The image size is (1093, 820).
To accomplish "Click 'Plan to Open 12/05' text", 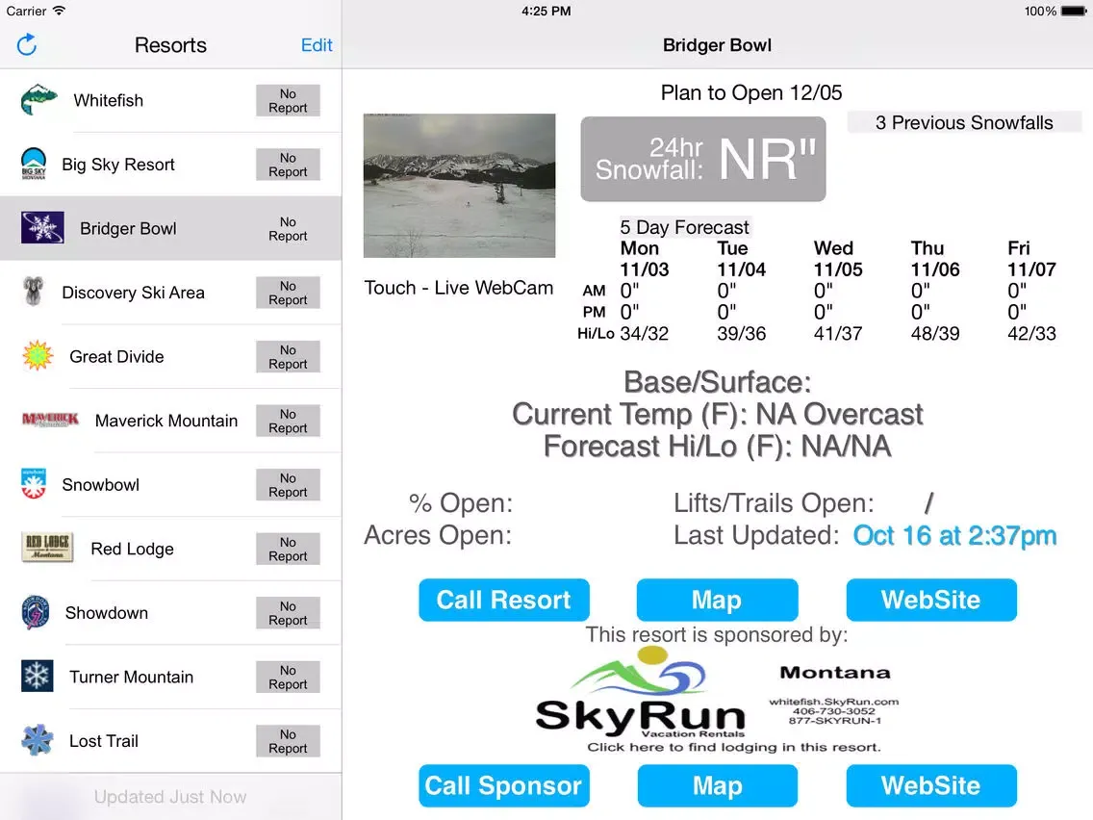I will (x=751, y=92).
